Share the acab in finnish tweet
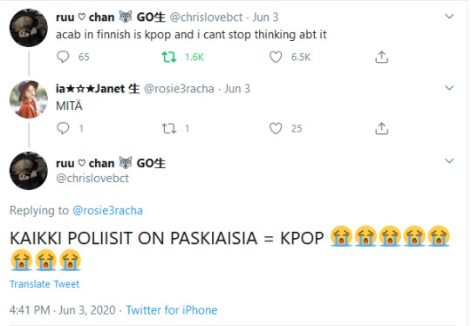 tap(381, 57)
